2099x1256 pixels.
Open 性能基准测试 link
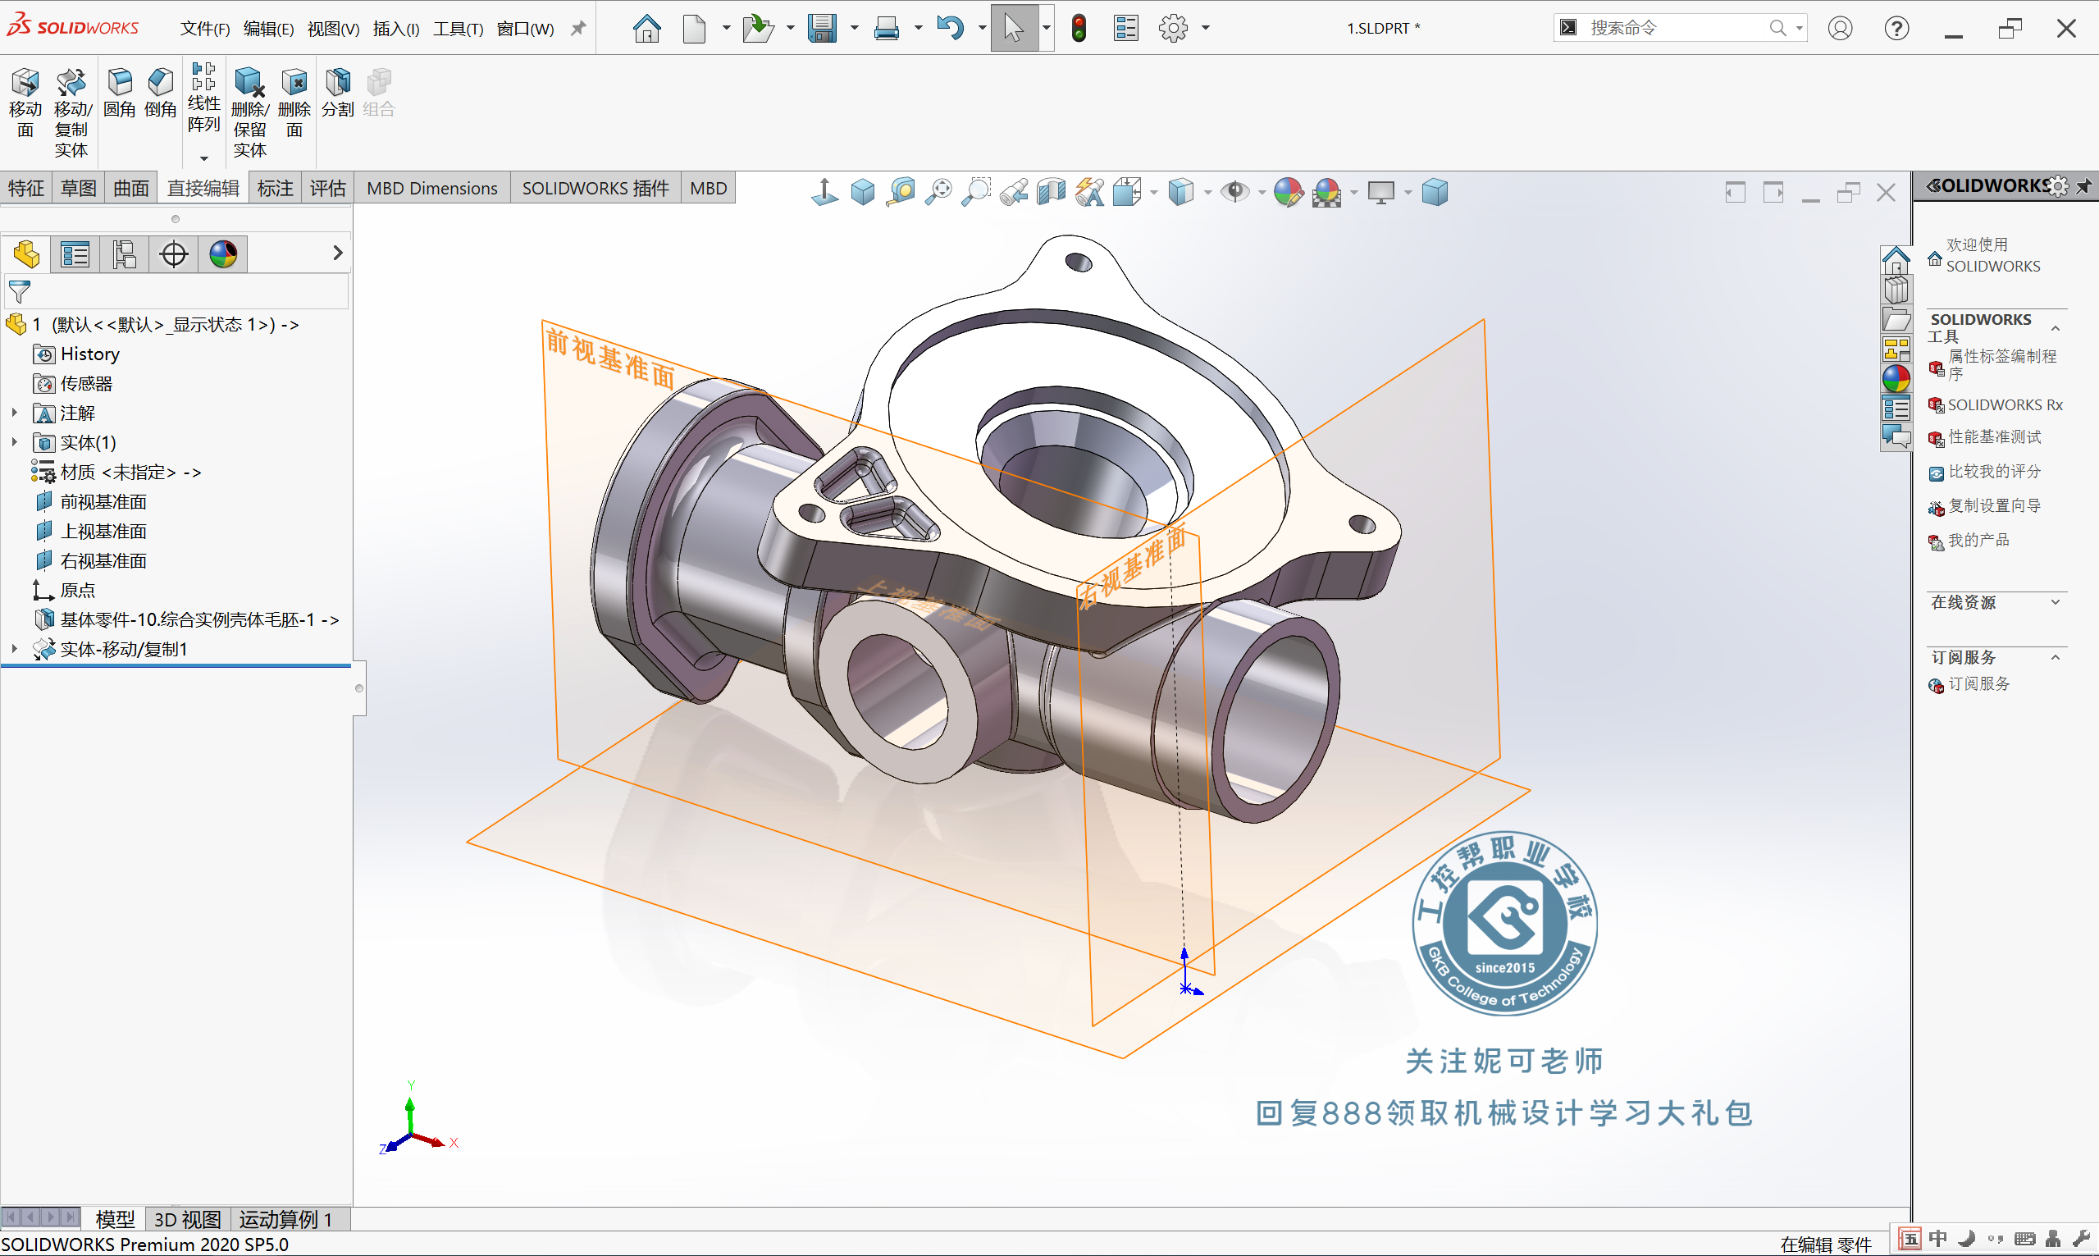tap(1994, 436)
